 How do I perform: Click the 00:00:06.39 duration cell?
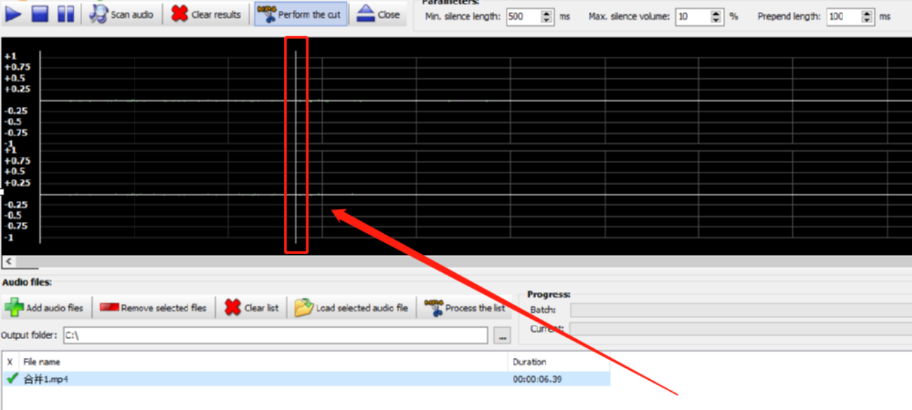[538, 379]
